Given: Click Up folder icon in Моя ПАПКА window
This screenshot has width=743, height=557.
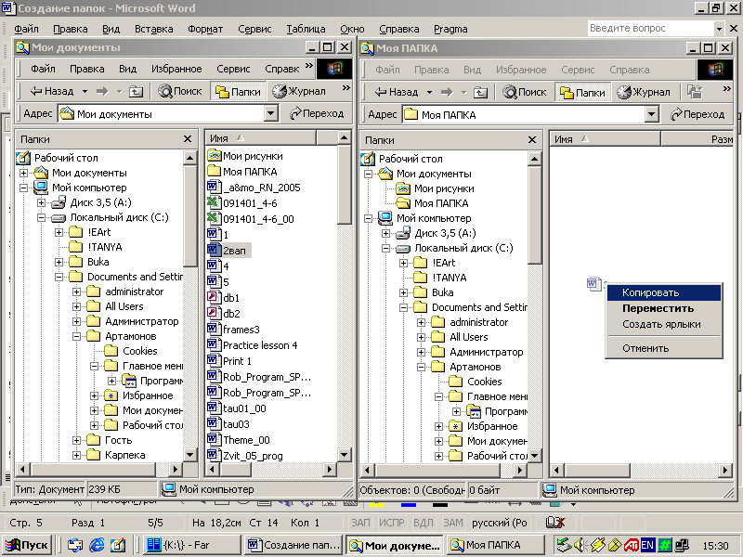Looking at the screenshot, I should pos(480,92).
